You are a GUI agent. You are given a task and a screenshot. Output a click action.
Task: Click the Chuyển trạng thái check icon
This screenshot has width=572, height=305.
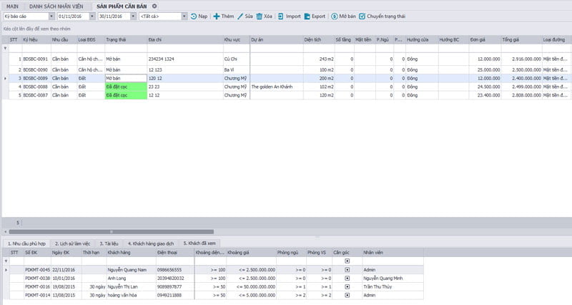click(362, 16)
